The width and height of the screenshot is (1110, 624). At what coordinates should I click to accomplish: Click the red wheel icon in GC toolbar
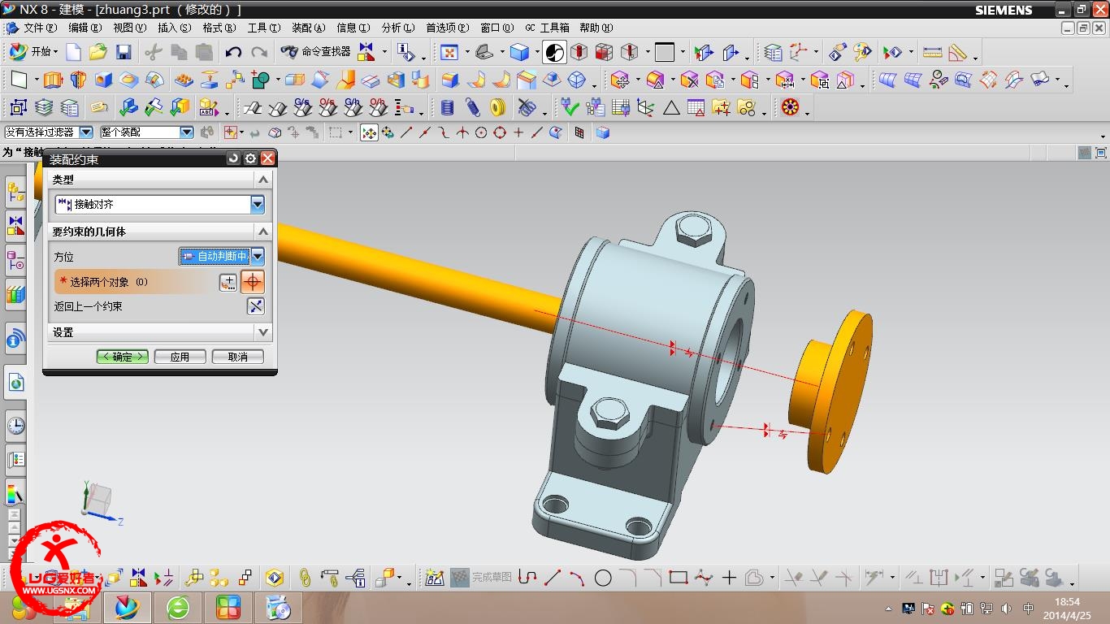point(790,107)
